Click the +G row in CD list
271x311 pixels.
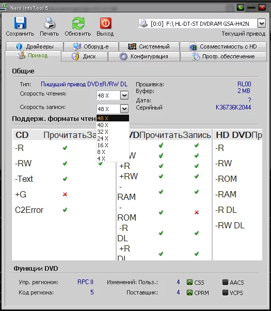(21, 194)
